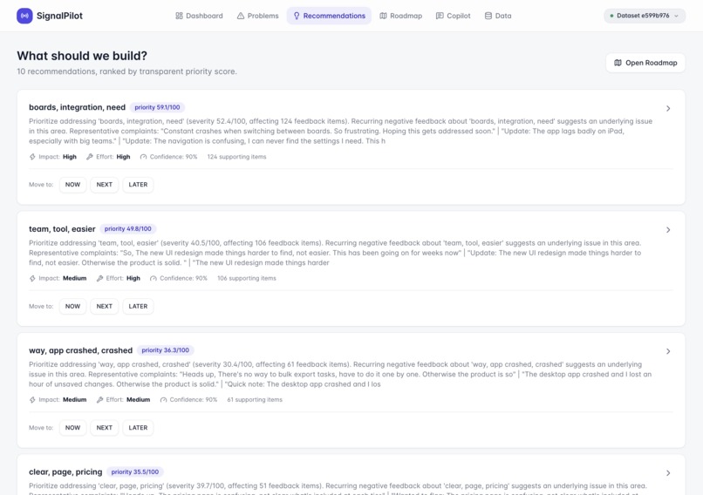Click the 'team, tool, easier' title
This screenshot has height=495, width=703.
(x=62, y=229)
